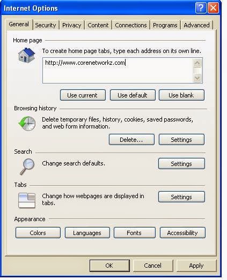The image size is (227, 280).
Task: Click the Cancel button
Action: [x=153, y=266]
